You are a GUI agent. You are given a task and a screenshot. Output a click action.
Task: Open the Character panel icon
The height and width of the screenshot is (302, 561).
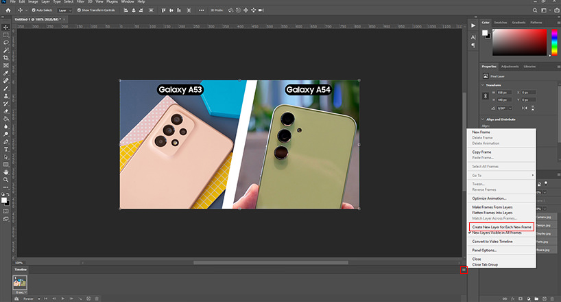tap(473, 37)
